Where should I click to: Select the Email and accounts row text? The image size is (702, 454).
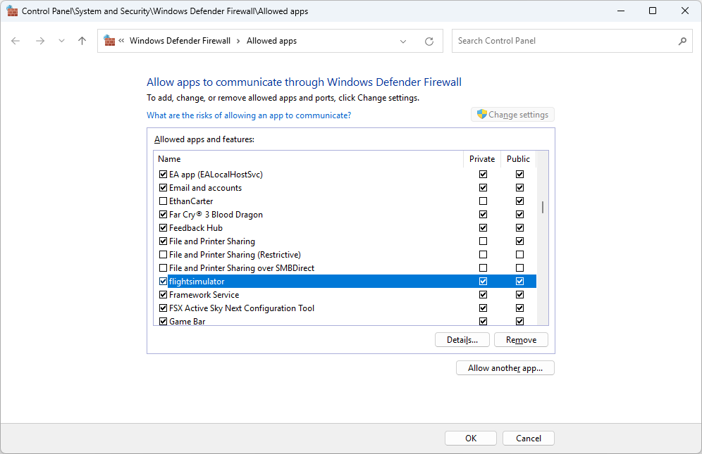[x=206, y=188]
